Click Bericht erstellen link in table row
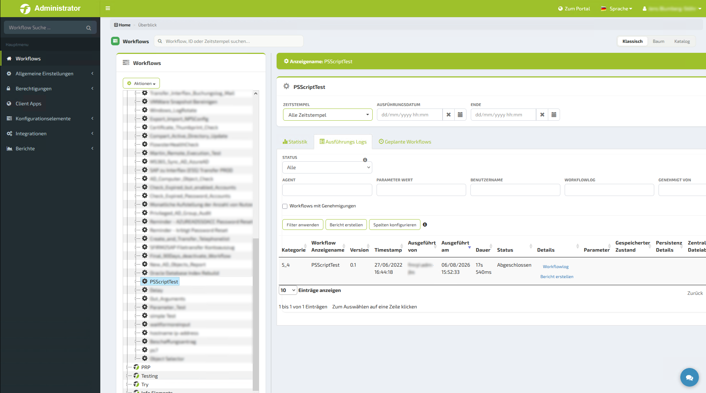Viewport: 706px width, 393px height. pyautogui.click(x=557, y=277)
